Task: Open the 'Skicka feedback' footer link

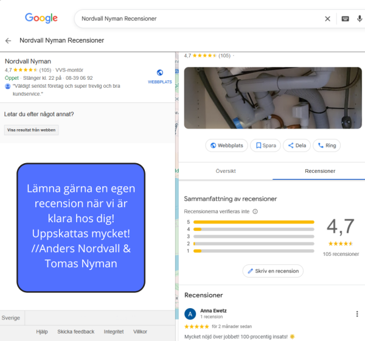Action: pyautogui.click(x=76, y=332)
